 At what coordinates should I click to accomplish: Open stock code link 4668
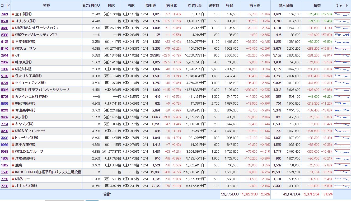pos(4,28)
